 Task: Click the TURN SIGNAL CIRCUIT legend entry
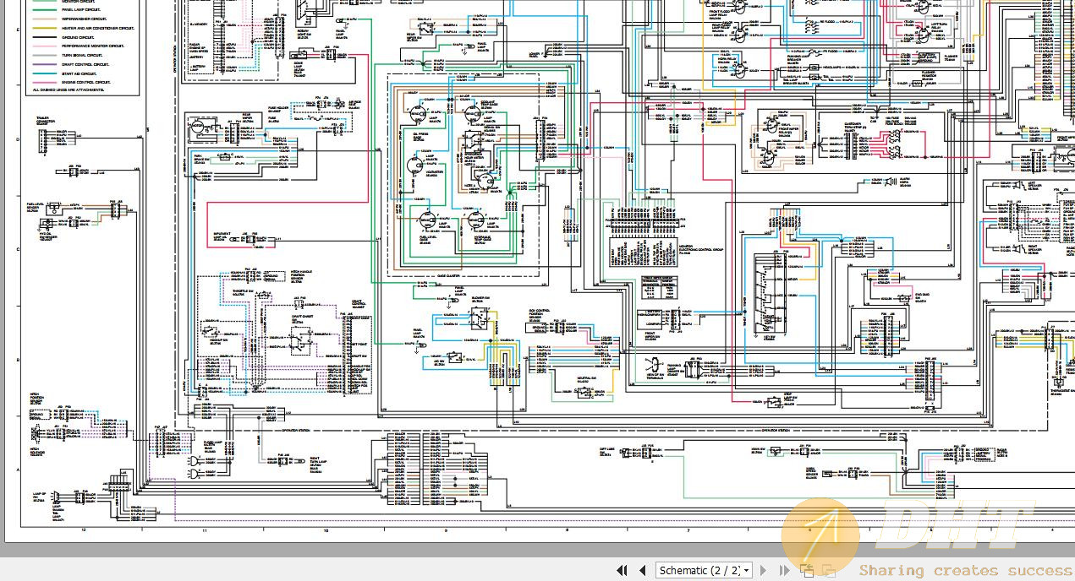tap(81, 56)
